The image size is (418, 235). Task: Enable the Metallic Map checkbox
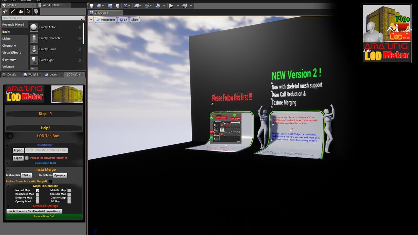click(x=69, y=190)
